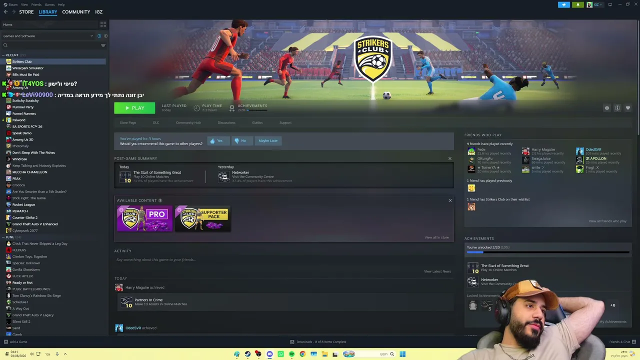640x360 pixels.
Task: Open the Games and Software dropdown
Action: (x=48, y=36)
